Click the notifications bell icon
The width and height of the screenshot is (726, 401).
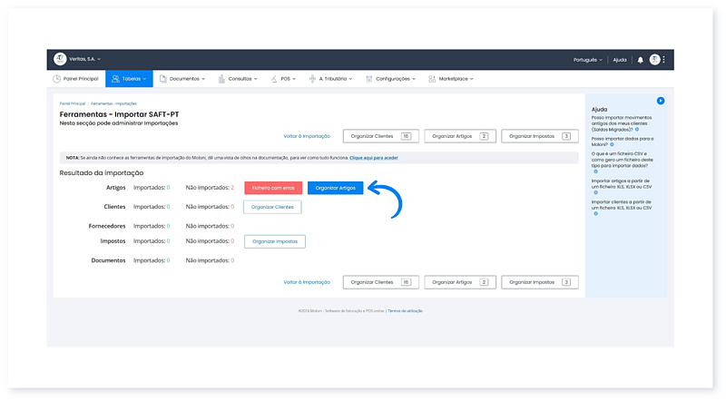point(640,60)
